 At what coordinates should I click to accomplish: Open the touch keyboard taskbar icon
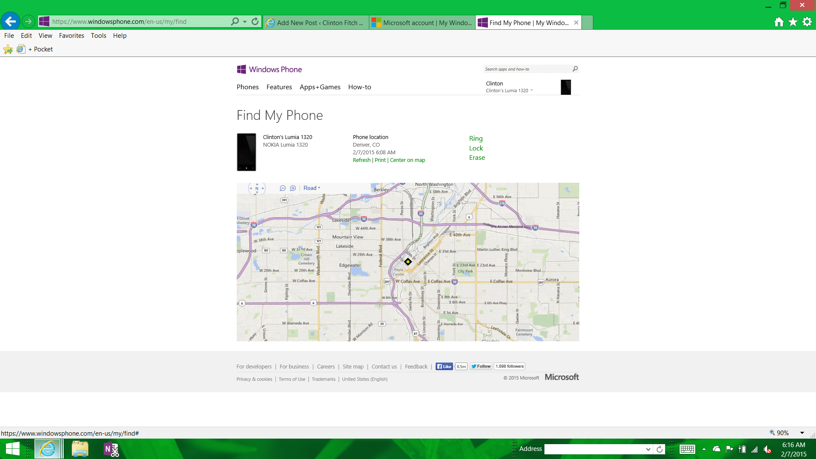(687, 449)
